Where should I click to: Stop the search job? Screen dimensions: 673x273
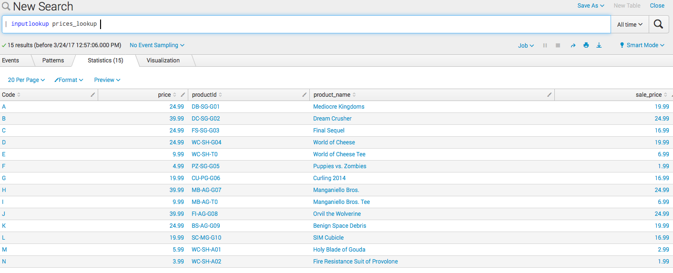click(558, 45)
